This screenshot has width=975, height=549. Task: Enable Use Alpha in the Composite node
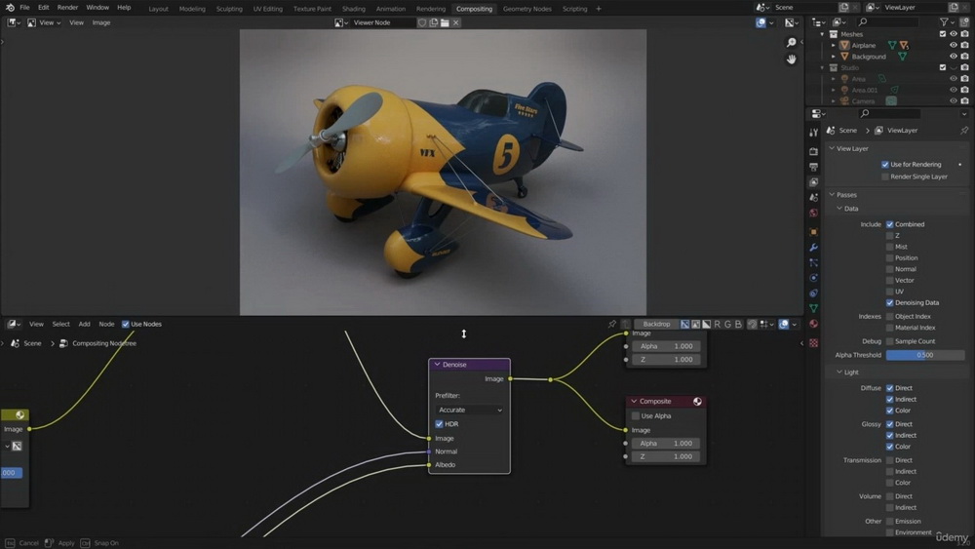[x=636, y=416]
